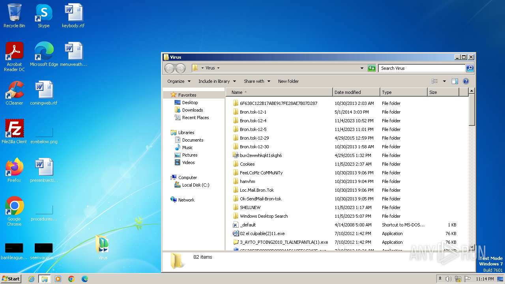Launch FileZilla Client shortcut

click(14, 131)
